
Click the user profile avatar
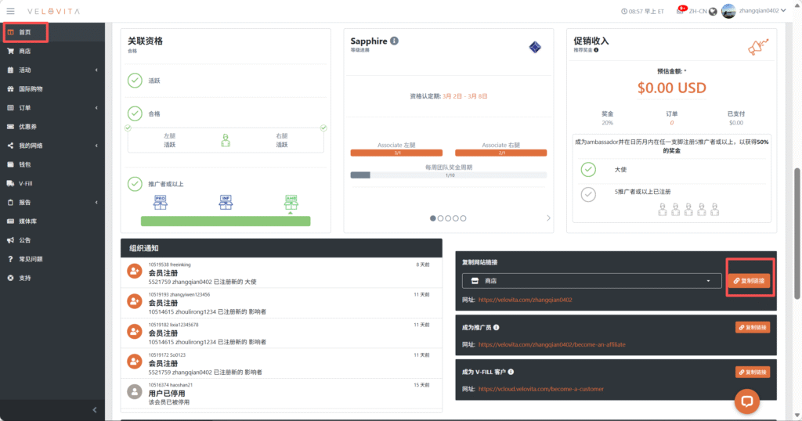(x=728, y=11)
